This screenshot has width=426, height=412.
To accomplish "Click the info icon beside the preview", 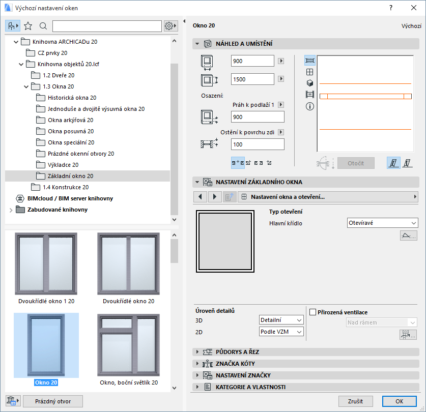I will pos(309,106).
